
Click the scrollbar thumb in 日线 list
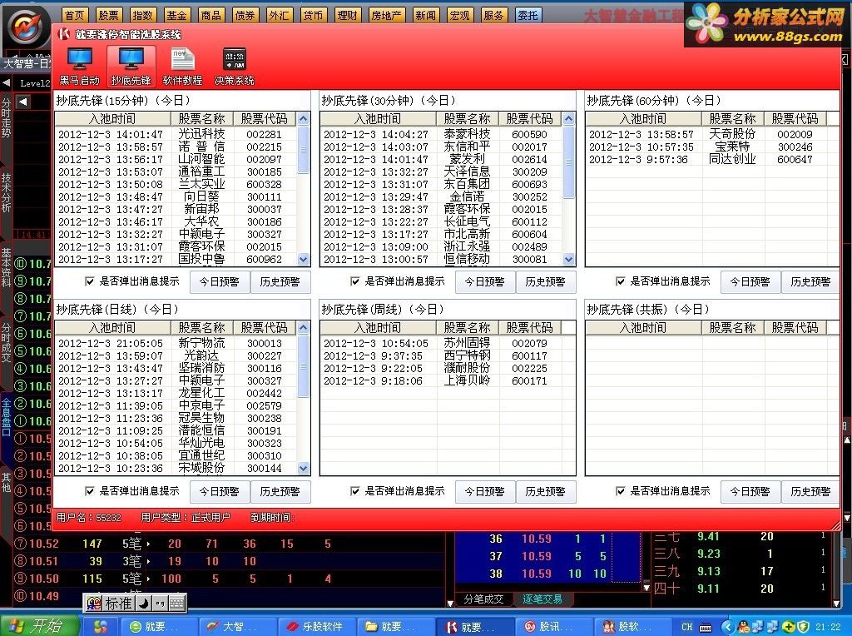click(304, 365)
